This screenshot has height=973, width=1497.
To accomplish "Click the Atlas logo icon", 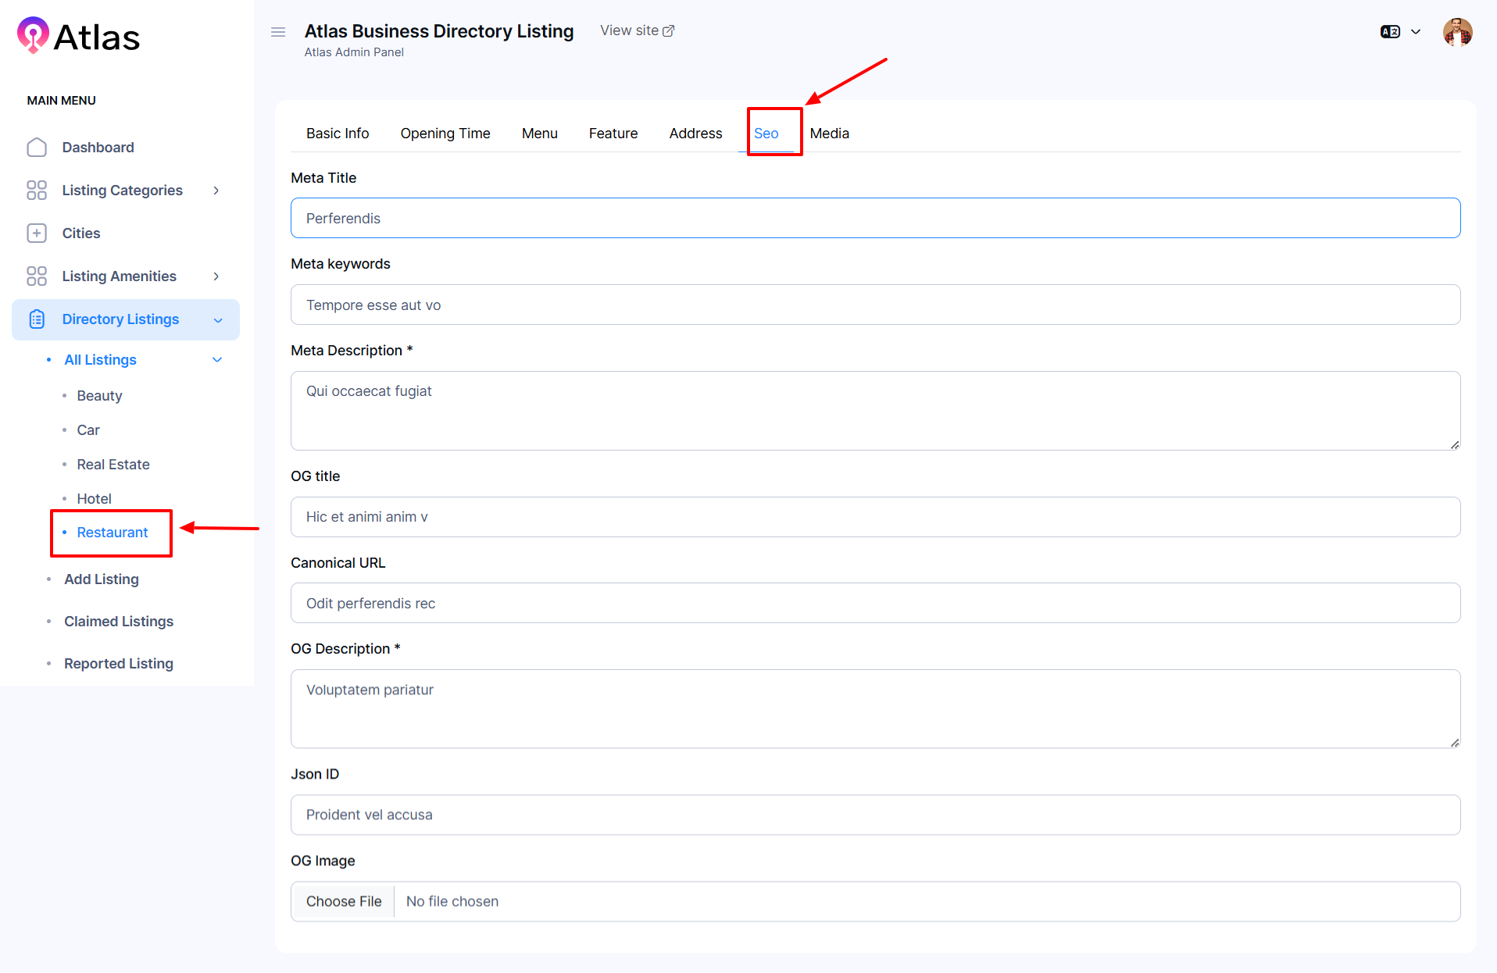I will pyautogui.click(x=33, y=35).
